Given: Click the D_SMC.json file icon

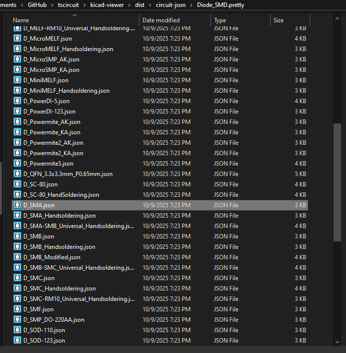Looking at the screenshot, I should [17, 278].
